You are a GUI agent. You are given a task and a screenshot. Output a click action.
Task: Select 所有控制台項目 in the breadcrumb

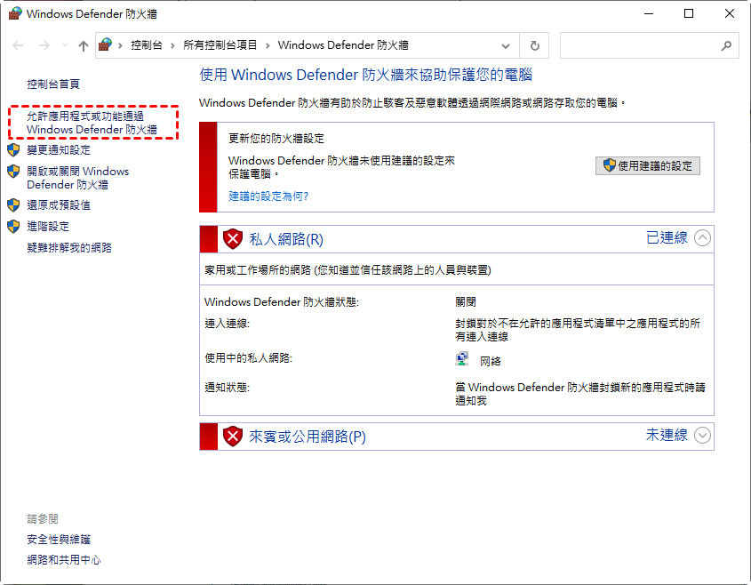point(220,45)
